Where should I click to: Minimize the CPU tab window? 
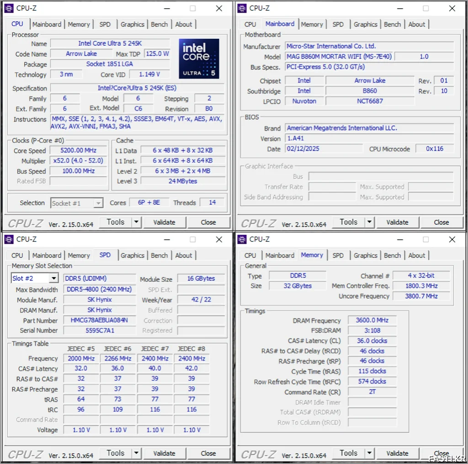click(167, 8)
